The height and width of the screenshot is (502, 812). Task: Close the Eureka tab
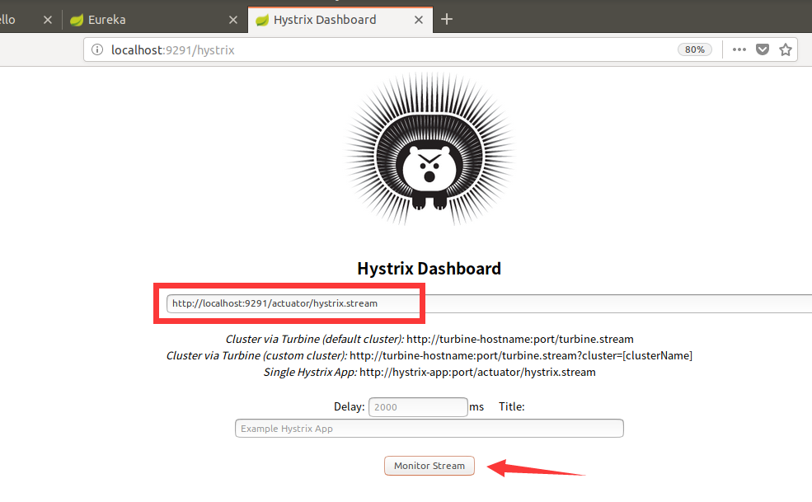pyautogui.click(x=233, y=19)
